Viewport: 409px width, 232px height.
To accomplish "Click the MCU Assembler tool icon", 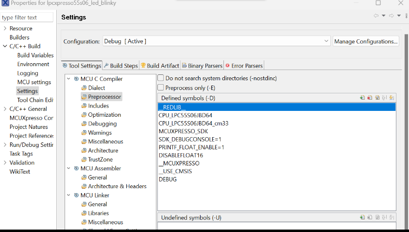I will click(x=76, y=168).
